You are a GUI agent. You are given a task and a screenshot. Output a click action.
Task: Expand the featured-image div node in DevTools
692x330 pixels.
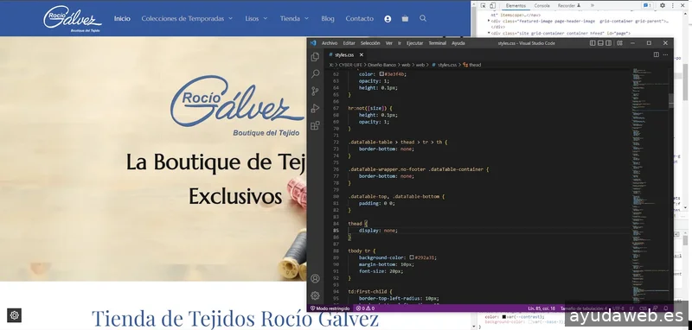489,21
